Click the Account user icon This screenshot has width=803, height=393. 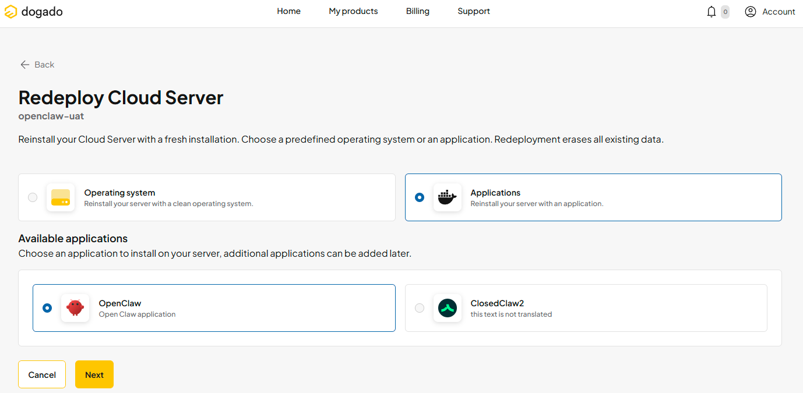pos(751,12)
